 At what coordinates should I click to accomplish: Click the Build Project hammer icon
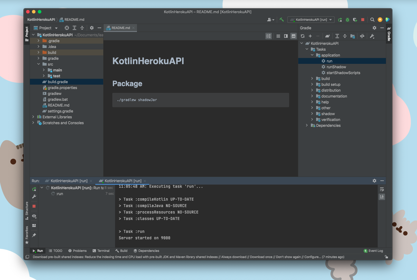(x=282, y=20)
